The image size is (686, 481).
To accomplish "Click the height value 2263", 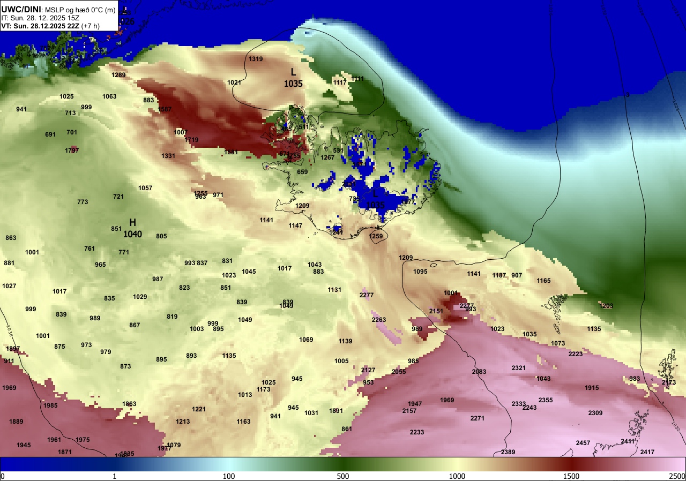I will click(379, 320).
